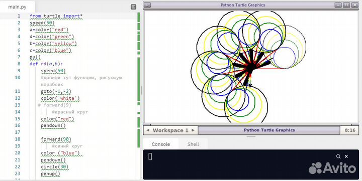Image resolution: width=362 pixels, height=181 pixels.
Task: Click the pendown() call on line 16
Action: point(53,126)
